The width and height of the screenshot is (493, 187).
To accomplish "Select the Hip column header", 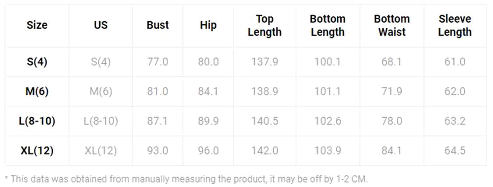I will [x=208, y=25].
